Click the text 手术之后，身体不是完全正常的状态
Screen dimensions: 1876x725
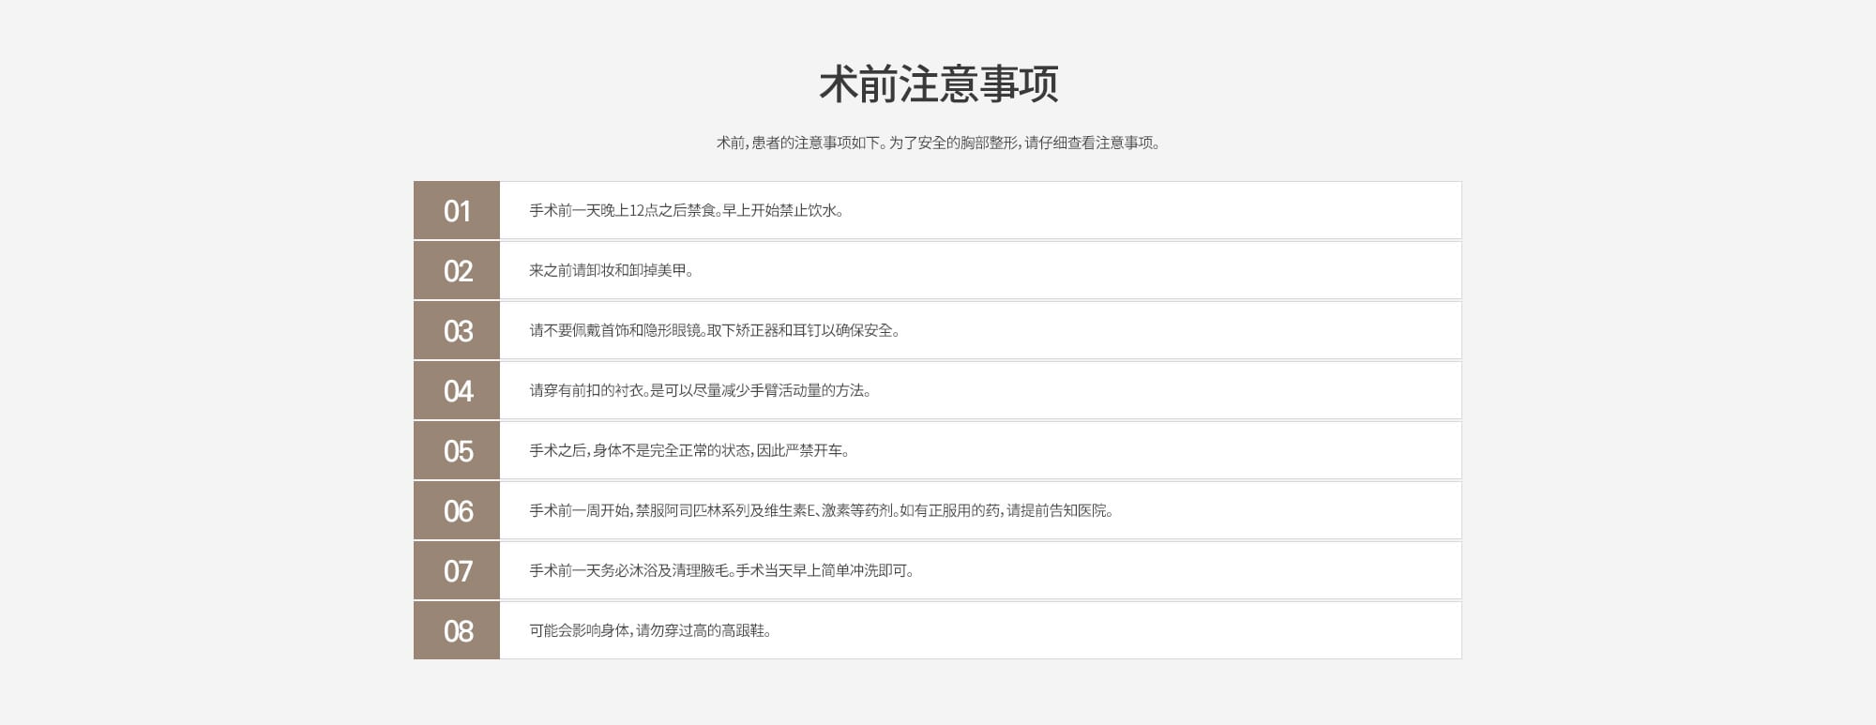point(640,450)
